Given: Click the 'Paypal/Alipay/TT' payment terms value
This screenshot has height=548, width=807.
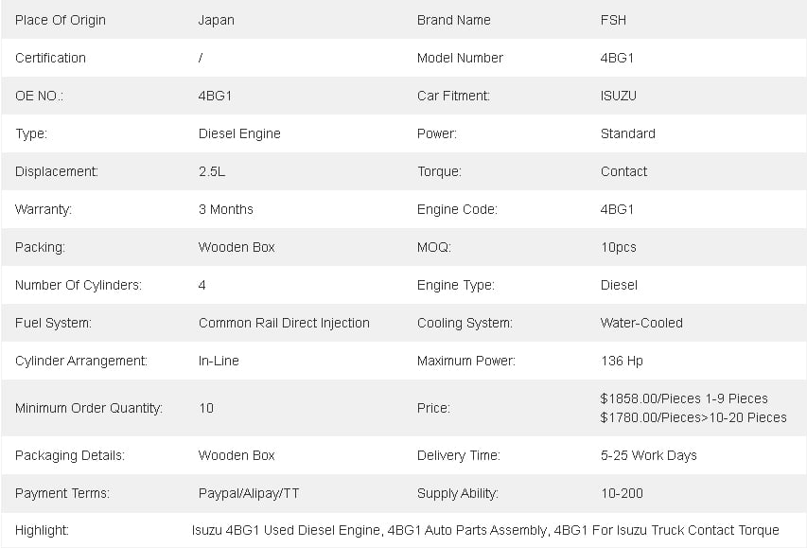Looking at the screenshot, I should tap(249, 493).
